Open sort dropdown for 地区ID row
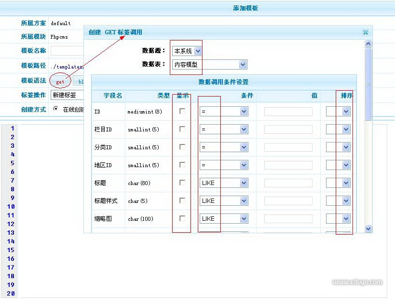The height and width of the screenshot is (299, 395). tap(338, 165)
